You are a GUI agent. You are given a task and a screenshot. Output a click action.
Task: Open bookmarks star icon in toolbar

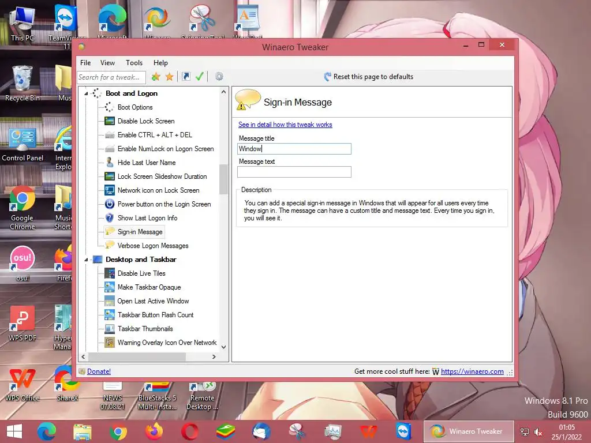pyautogui.click(x=170, y=77)
